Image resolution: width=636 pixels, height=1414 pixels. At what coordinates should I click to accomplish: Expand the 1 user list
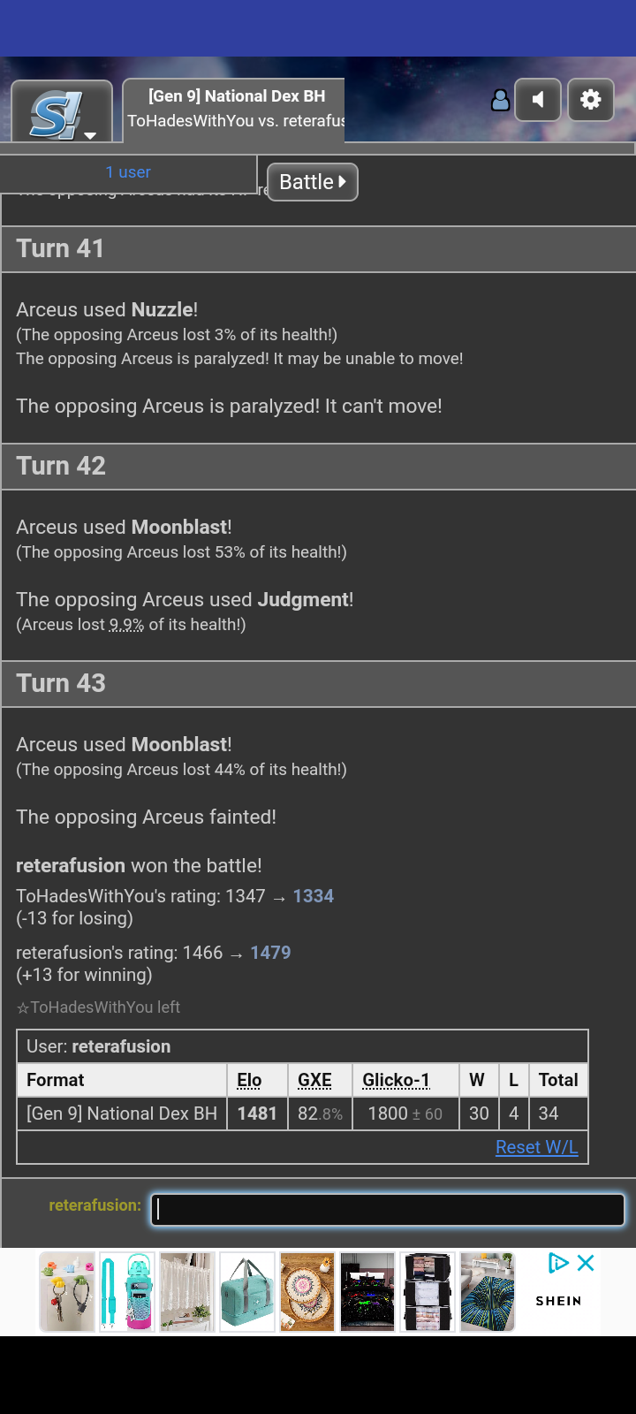pyautogui.click(x=128, y=172)
